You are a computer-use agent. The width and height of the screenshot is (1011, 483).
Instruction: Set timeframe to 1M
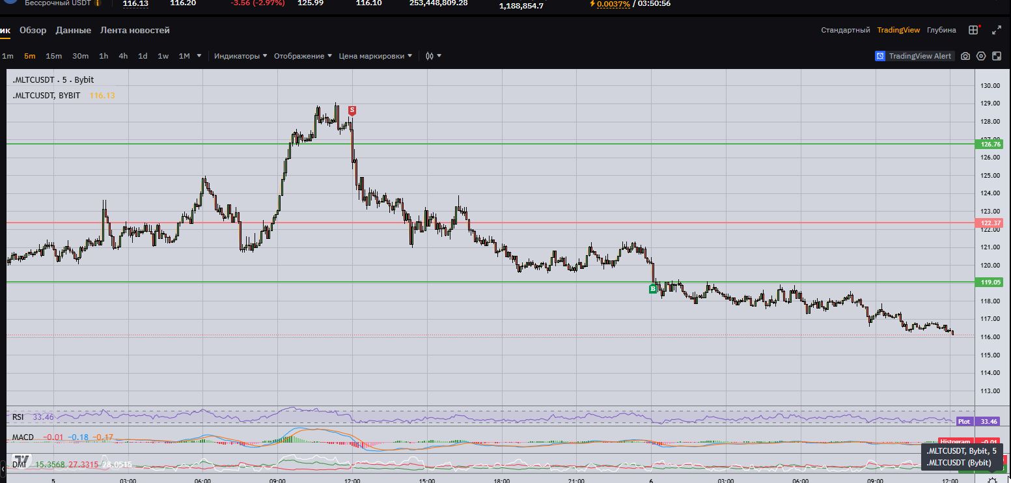[184, 56]
